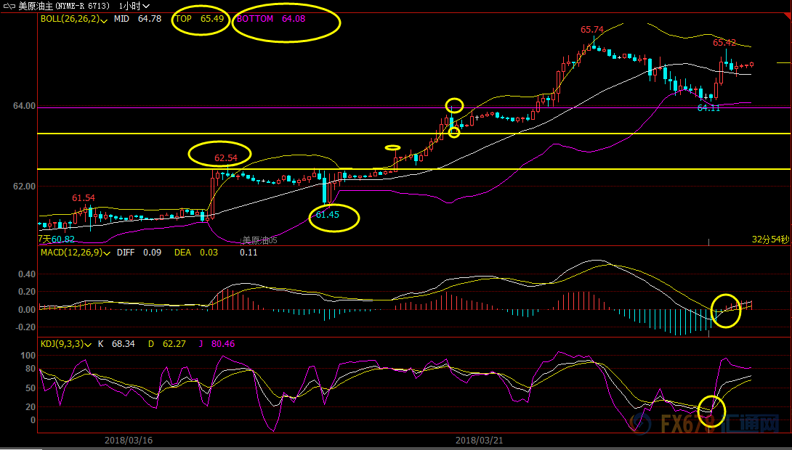This screenshot has width=792, height=450.
Task: Click the 62.54 peak price label
Action: 225,157
